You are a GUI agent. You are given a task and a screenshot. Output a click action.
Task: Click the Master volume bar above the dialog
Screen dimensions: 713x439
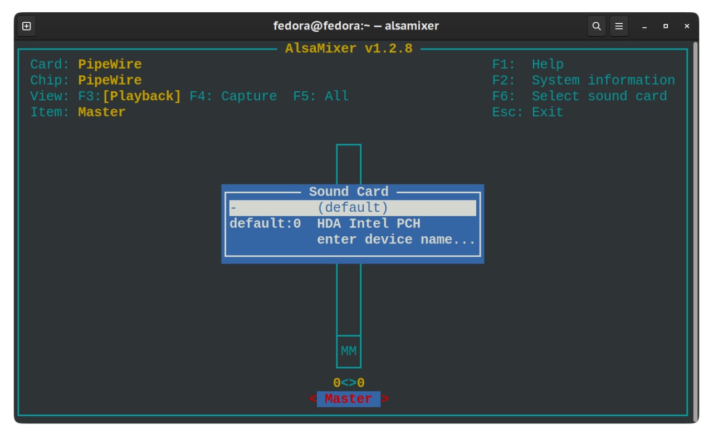tap(349, 164)
